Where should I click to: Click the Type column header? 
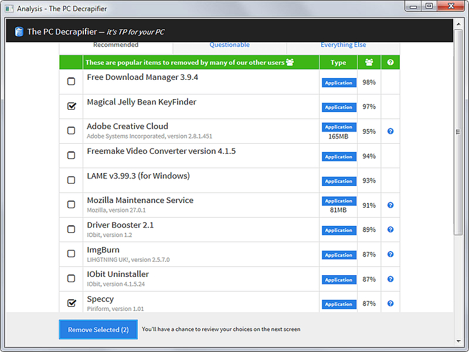click(338, 62)
